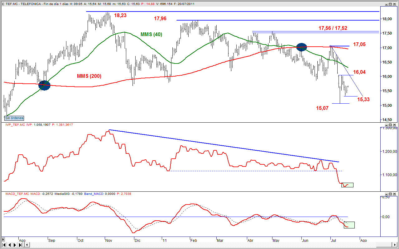
Task: Click the '17,05' price level annotation
Action: pyautogui.click(x=359, y=44)
